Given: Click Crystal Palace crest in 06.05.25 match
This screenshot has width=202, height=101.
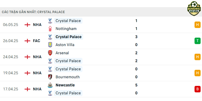Looking at the screenshot, I should coord(50,21).
